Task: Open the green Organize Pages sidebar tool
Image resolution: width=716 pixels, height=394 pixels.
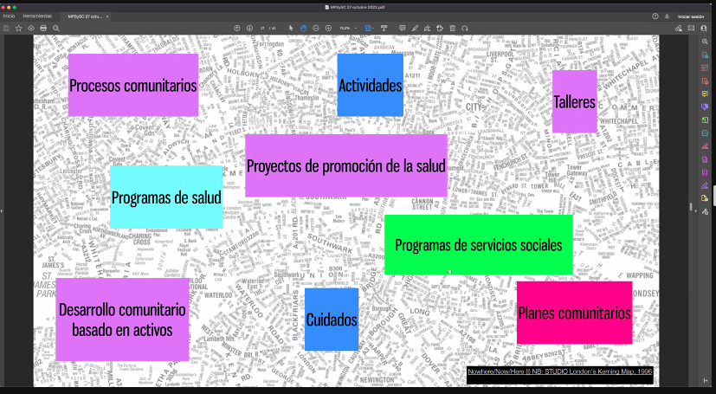Action: tap(705, 120)
